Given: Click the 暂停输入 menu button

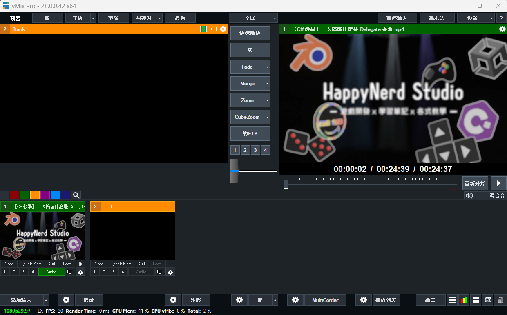Looking at the screenshot, I should click(397, 18).
